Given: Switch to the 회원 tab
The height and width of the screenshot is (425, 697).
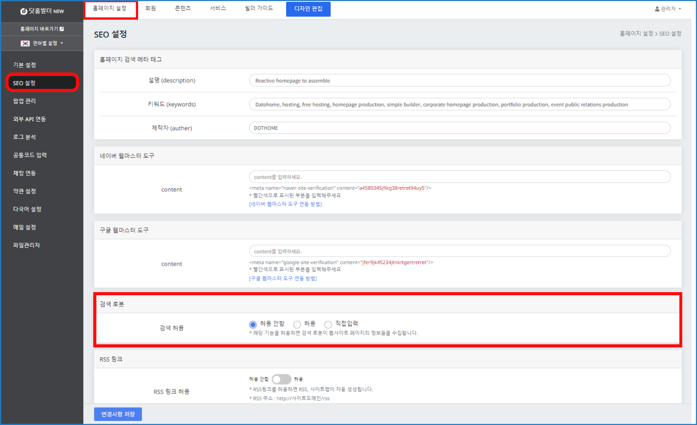Looking at the screenshot, I should tap(151, 8).
